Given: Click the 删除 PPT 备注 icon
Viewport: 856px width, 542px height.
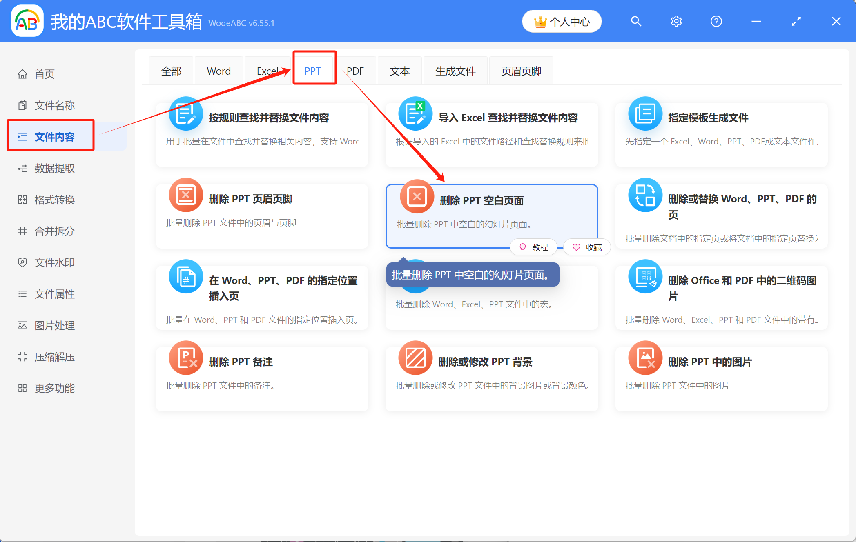Looking at the screenshot, I should [186, 358].
